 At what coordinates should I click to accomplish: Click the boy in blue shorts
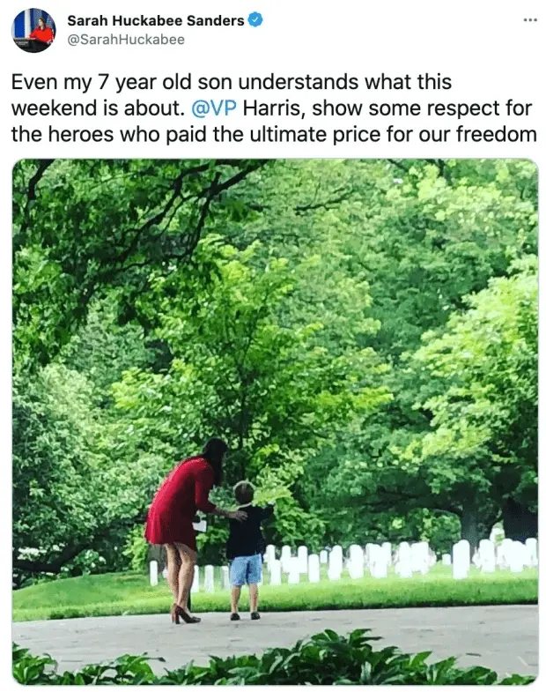coord(247,551)
